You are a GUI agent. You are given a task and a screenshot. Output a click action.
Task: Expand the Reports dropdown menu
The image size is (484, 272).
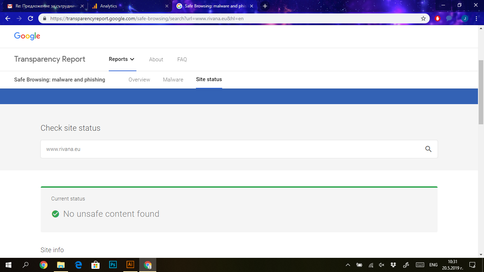point(122,59)
